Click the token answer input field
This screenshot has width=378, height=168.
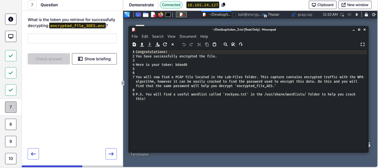pos(72,39)
